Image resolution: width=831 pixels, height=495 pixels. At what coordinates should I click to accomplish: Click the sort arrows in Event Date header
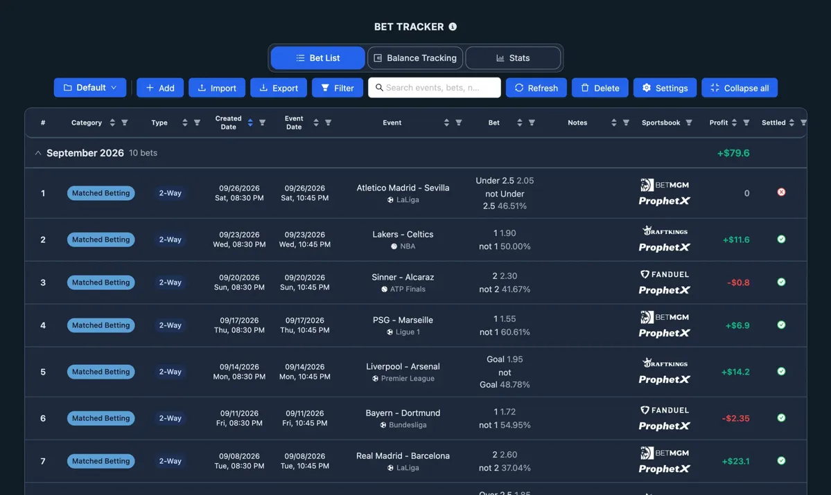pos(316,123)
